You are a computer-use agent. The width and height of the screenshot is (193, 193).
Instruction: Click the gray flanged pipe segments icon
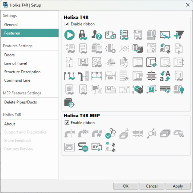[x=138, y=134]
